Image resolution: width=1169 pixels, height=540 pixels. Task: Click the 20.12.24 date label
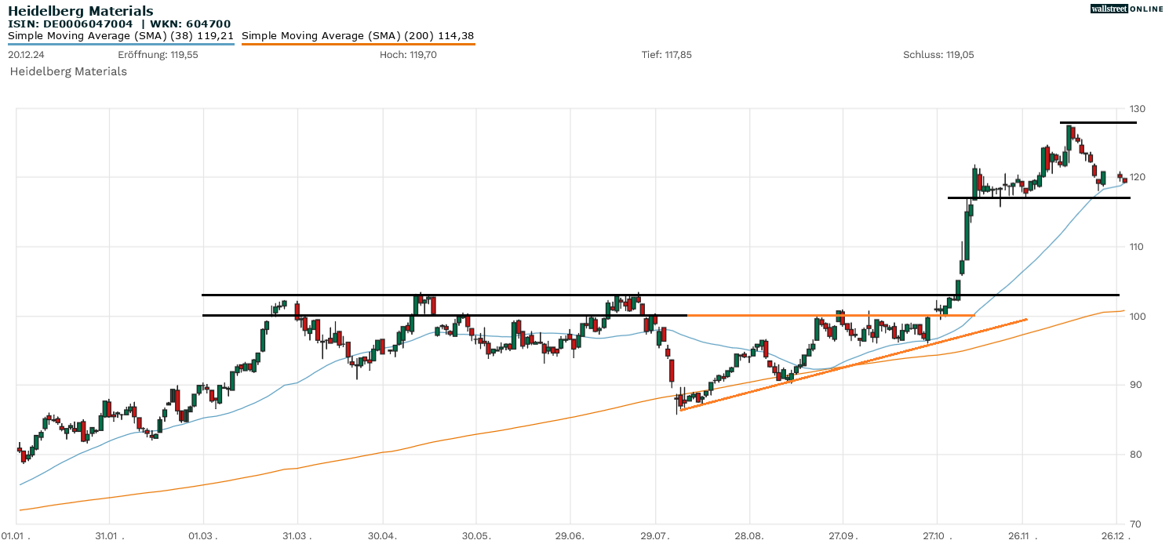[26, 55]
